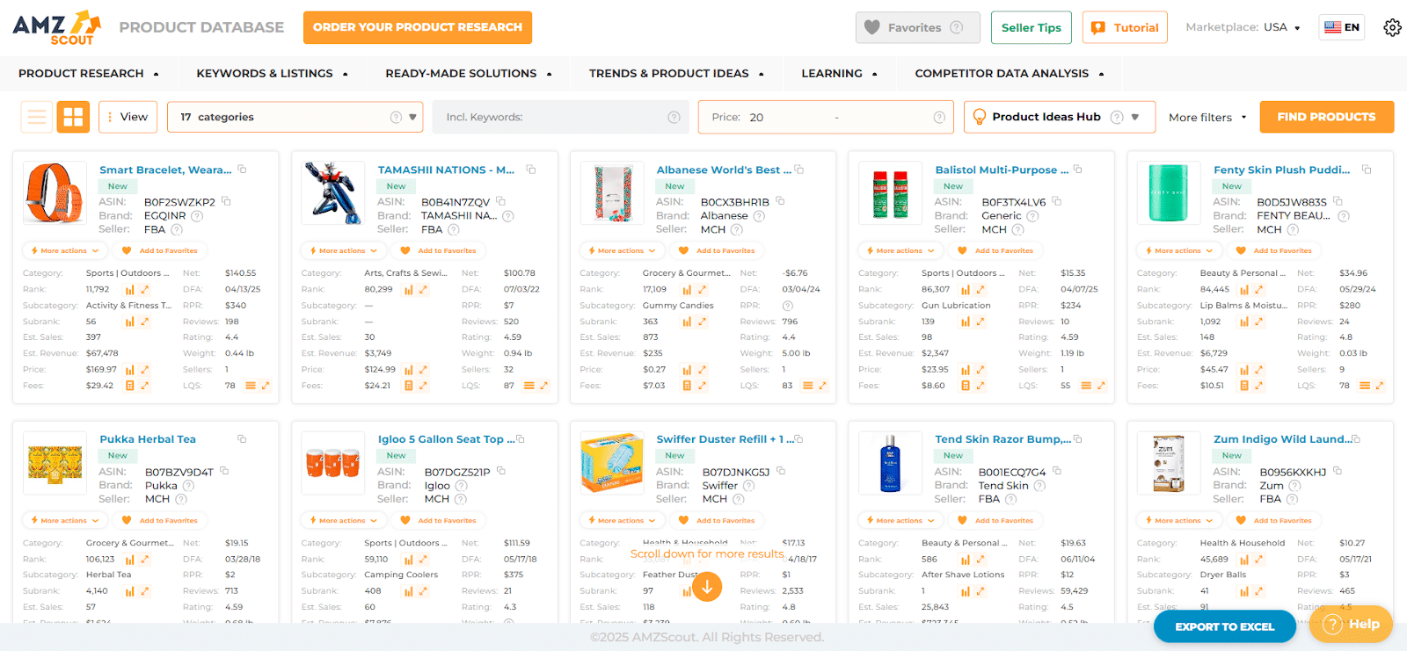This screenshot has width=1407, height=651.
Task: Expand More actions for Fenty Skin
Action: [1180, 250]
